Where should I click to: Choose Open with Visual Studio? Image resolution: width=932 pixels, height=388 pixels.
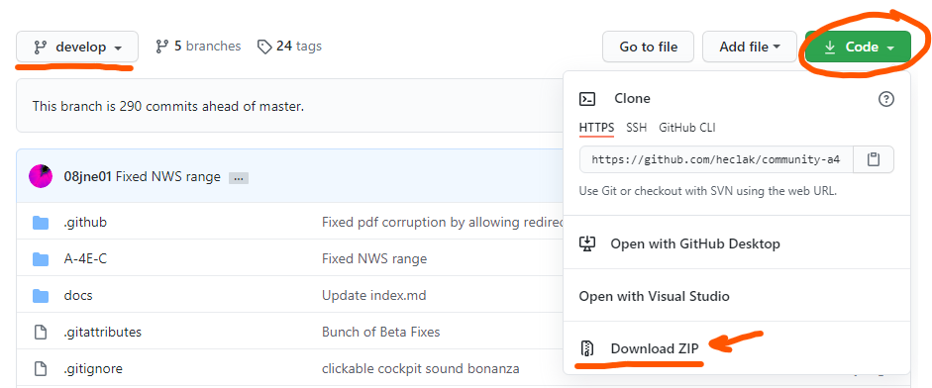click(654, 296)
